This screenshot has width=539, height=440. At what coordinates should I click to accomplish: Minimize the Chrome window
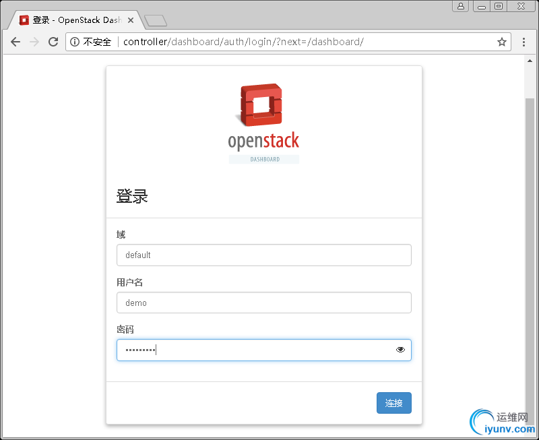(x=482, y=6)
